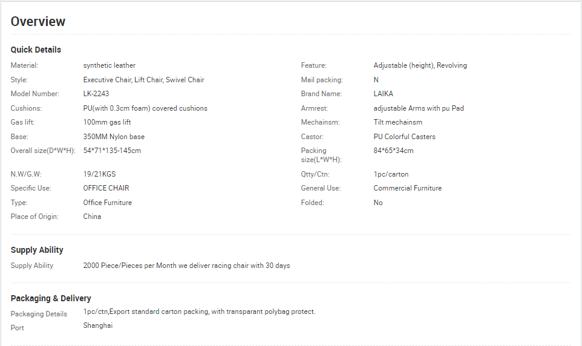Select the packing size 84*65*34cm value
The height and width of the screenshot is (346, 582).
tap(393, 151)
